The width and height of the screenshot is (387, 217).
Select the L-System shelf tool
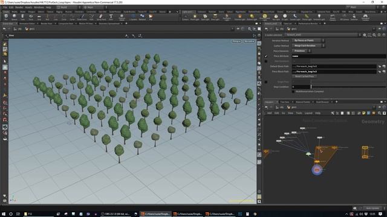click(x=133, y=17)
